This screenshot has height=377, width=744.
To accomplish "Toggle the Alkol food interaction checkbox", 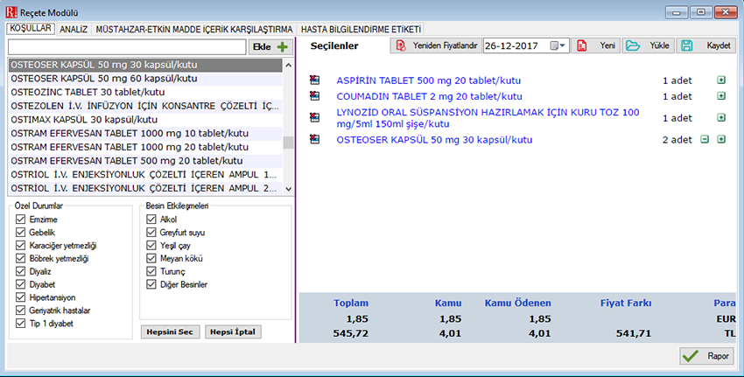I will [151, 220].
